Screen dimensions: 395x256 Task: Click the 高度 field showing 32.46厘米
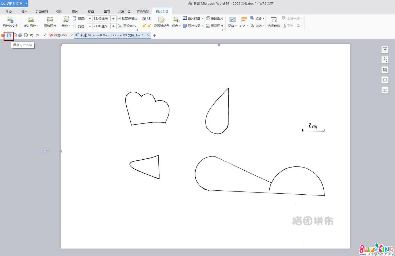(102, 18)
